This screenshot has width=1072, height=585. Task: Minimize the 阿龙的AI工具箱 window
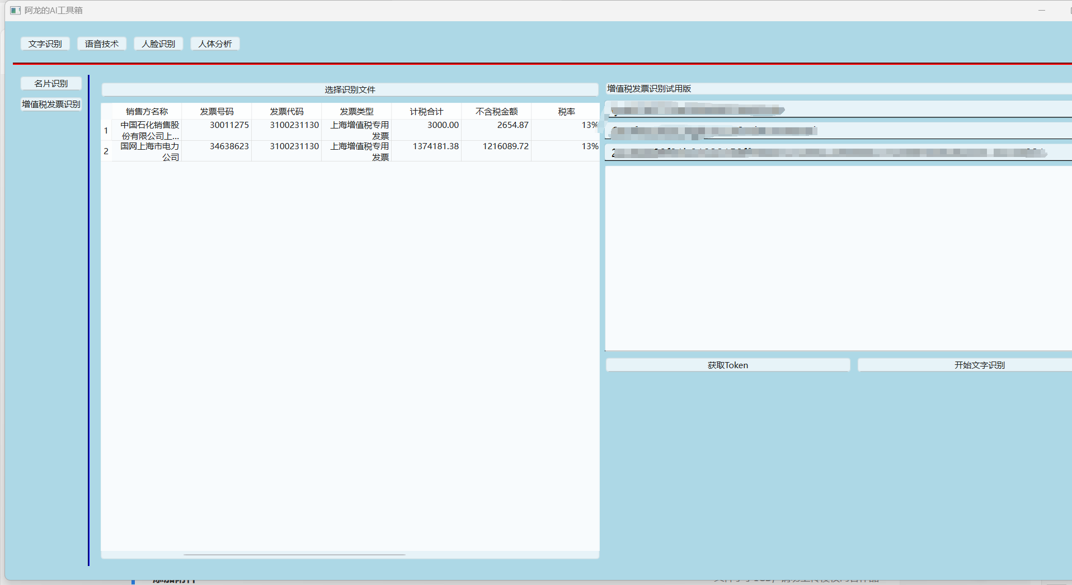1041,10
